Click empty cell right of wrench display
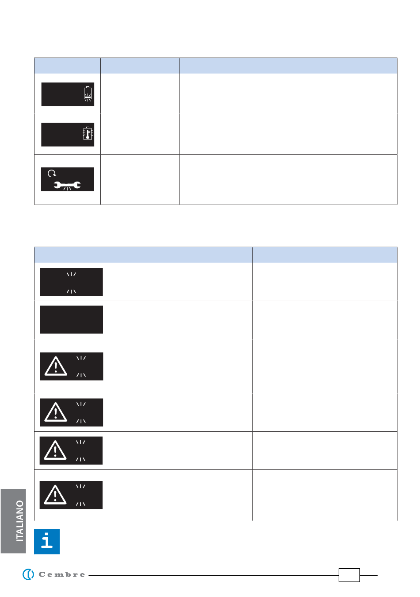Image resolution: width=420 pixels, height=597 pixels. pos(140,180)
